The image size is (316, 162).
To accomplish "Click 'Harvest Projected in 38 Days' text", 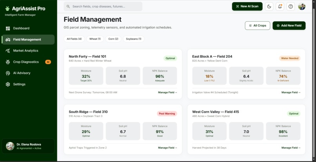I will [209, 147].
